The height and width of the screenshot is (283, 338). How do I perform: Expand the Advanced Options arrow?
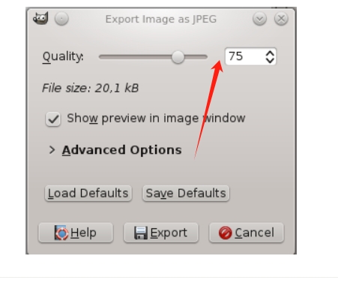tap(52, 150)
